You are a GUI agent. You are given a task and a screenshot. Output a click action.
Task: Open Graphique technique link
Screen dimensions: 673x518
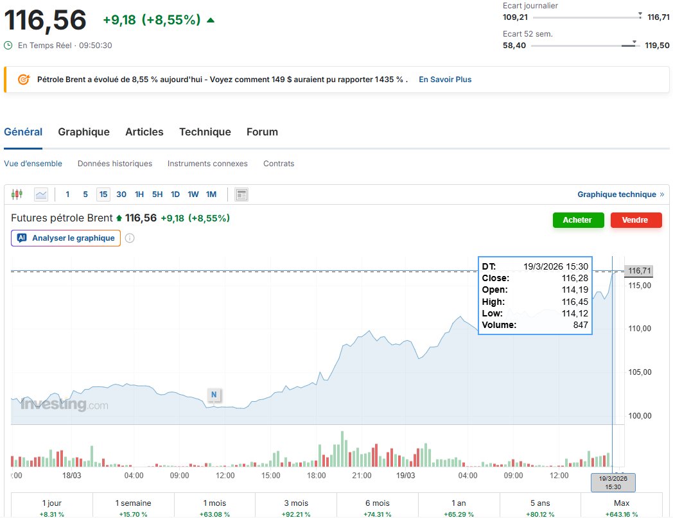620,194
